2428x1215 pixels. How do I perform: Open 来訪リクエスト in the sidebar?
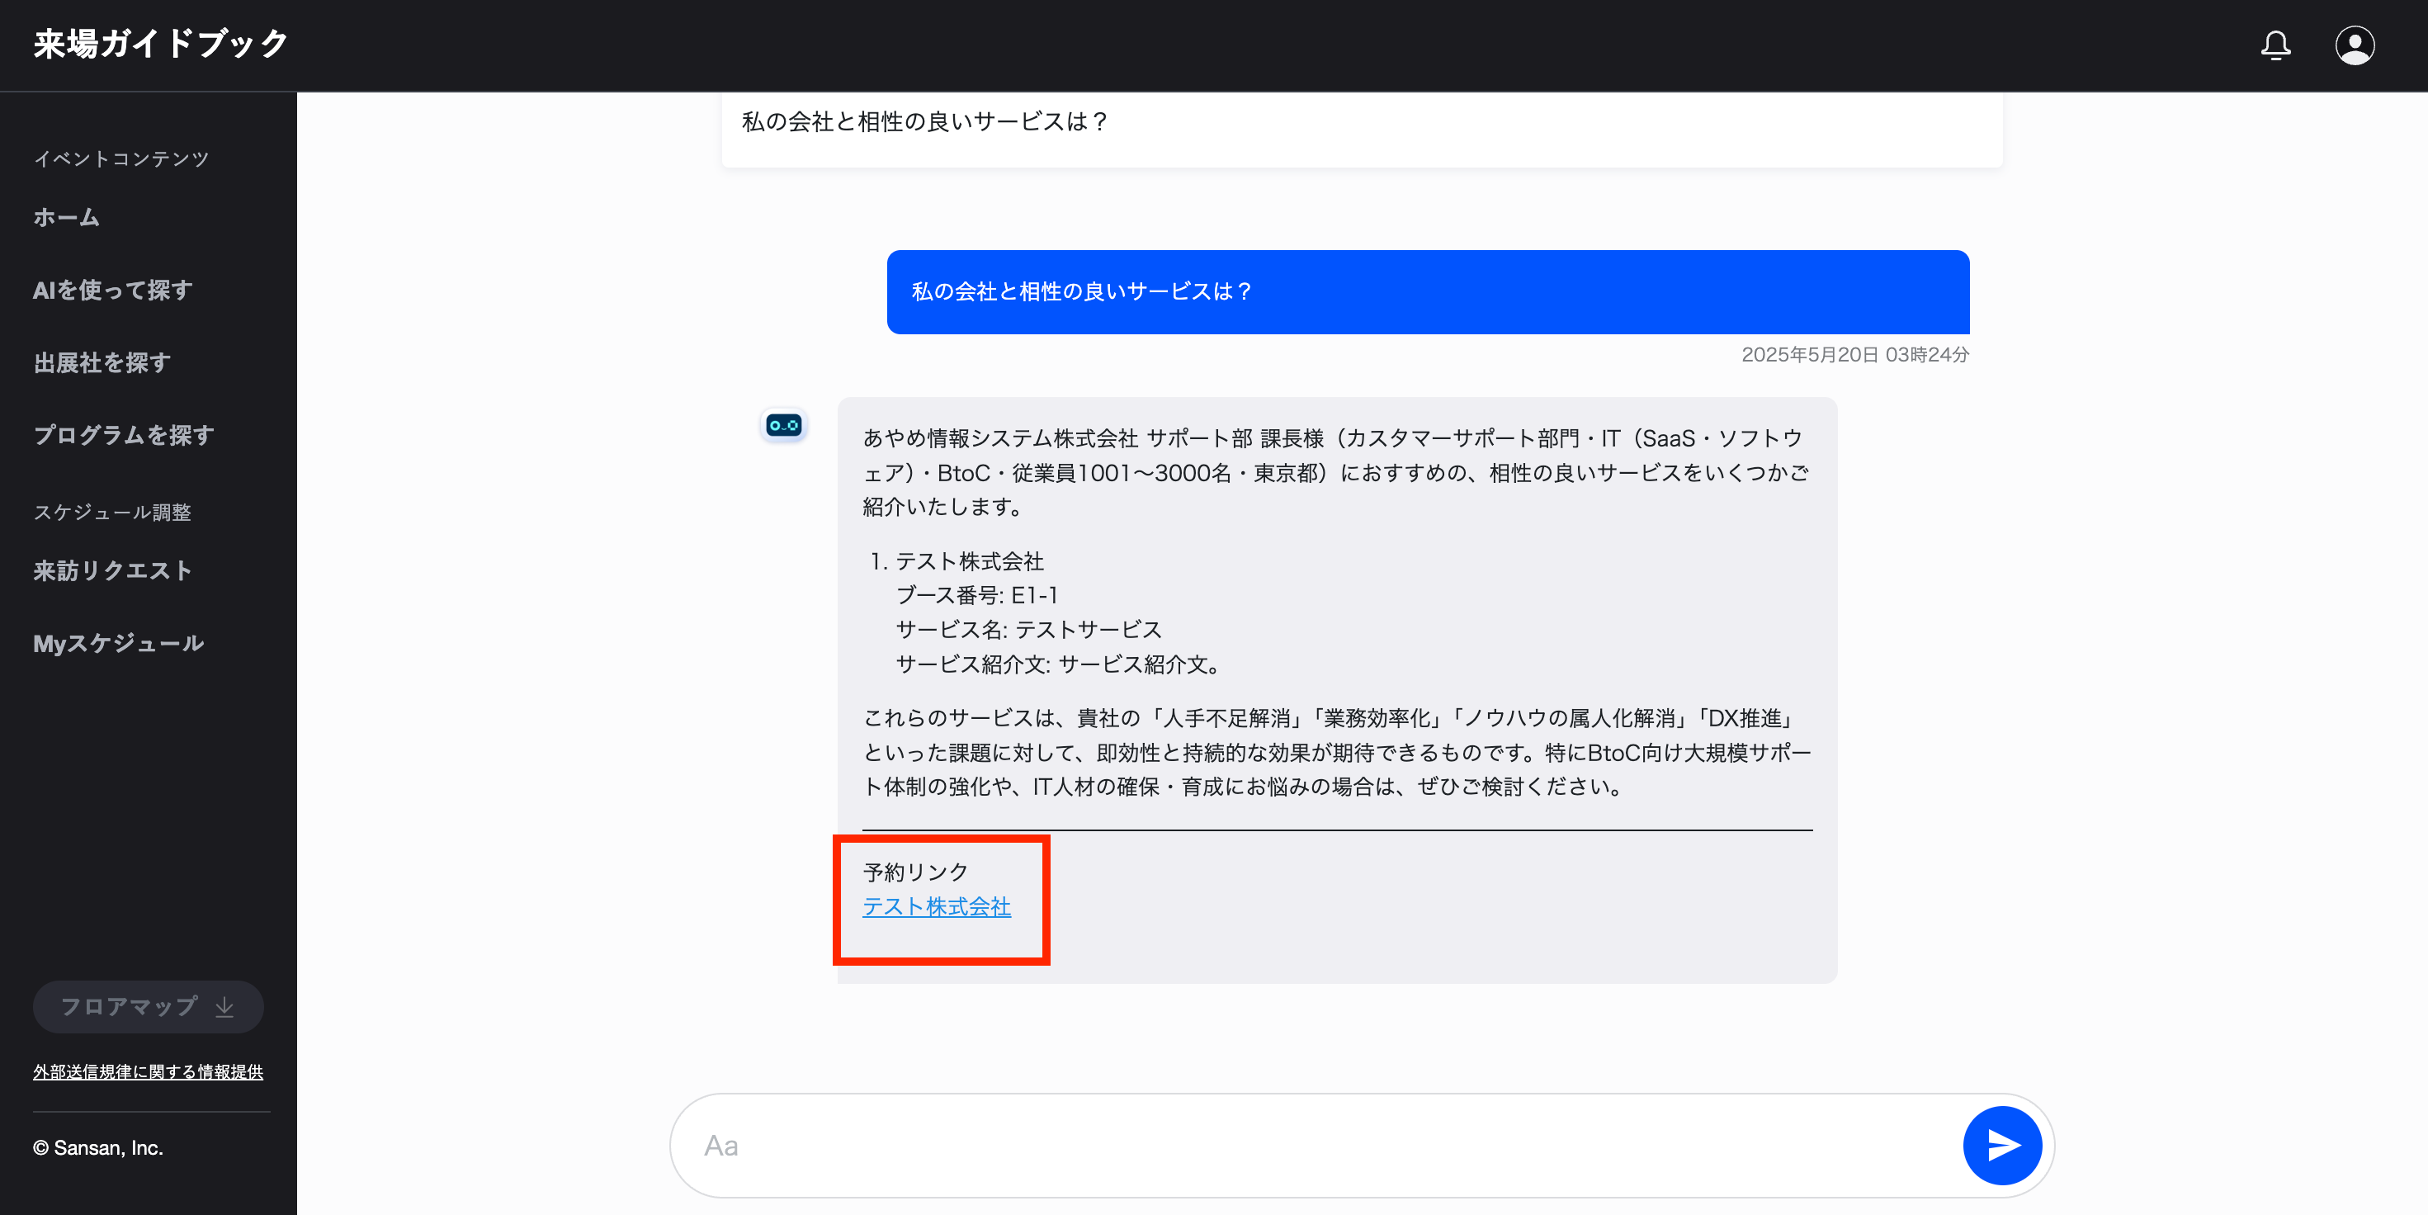112,570
